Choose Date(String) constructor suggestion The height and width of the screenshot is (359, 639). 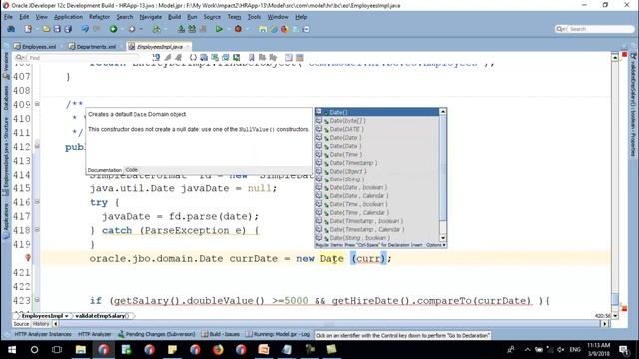(377, 179)
